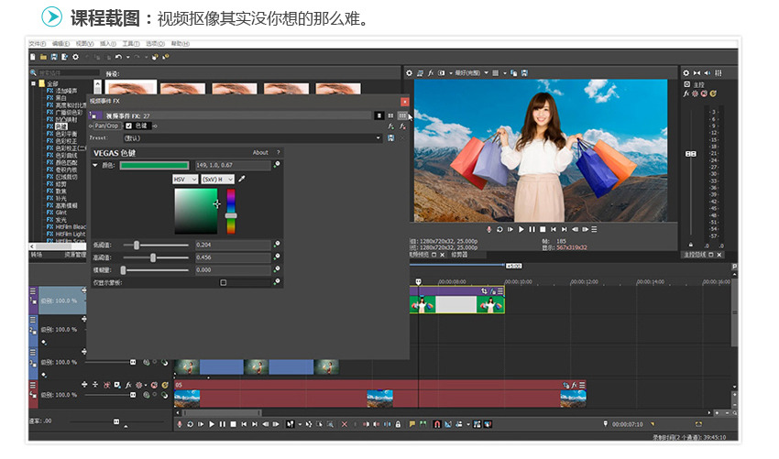
Task: Click Master FX icon in master bus panel
Action: (686, 93)
